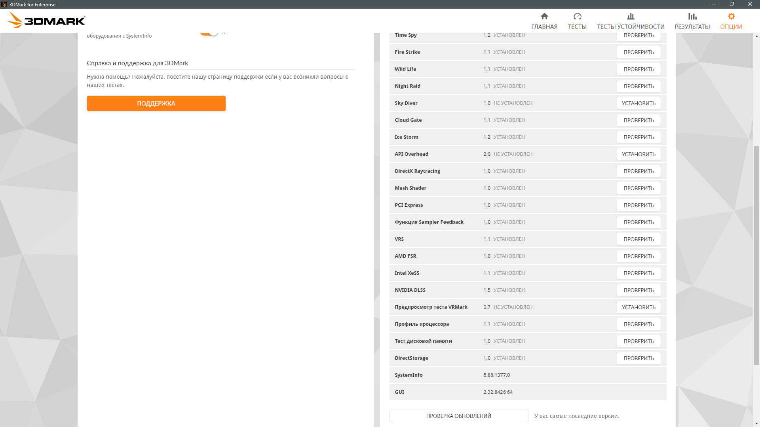The image size is (760, 427).
Task: Click the 3DMark logo
Action: click(47, 20)
